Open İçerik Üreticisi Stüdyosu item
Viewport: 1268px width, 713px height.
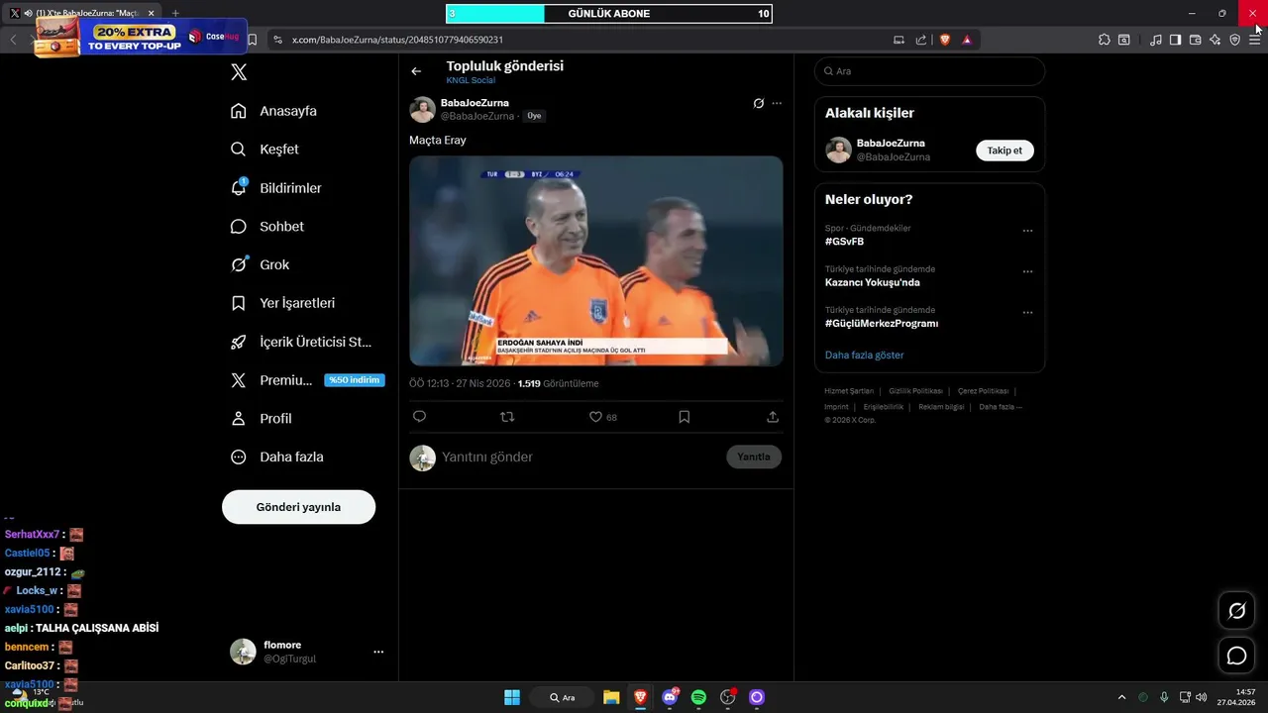[x=301, y=342]
